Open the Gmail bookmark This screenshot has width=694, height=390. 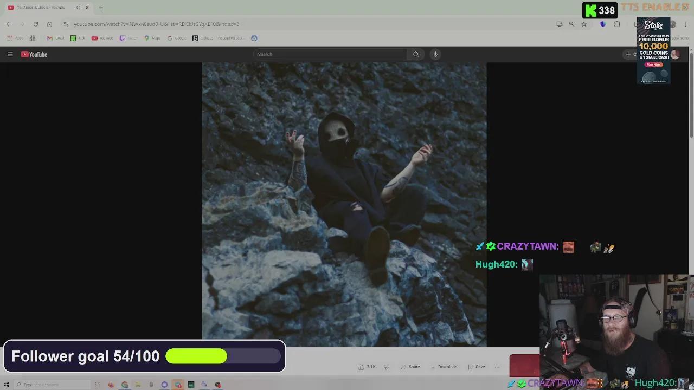pyautogui.click(x=55, y=38)
